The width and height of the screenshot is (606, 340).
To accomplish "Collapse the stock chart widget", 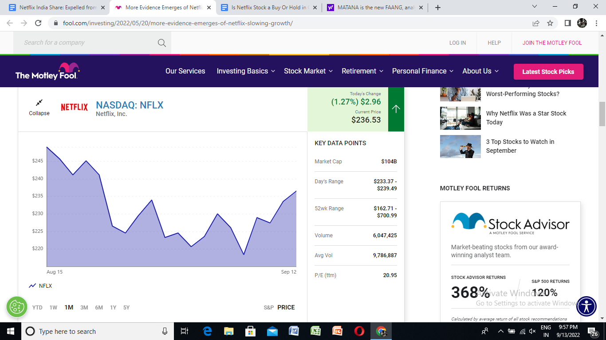I will tap(39, 107).
